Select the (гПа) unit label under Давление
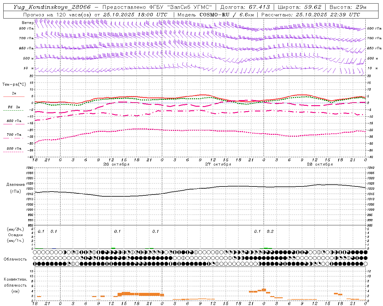383x306 pixels. point(16,192)
